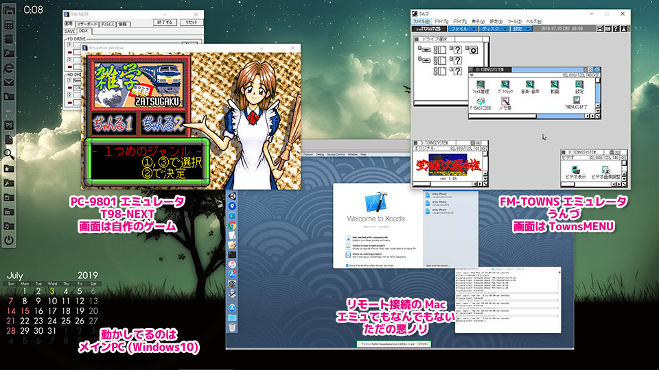Viewport: 659px width, 370px height.
Task: Open the 動画 group icon
Action: pos(555,87)
